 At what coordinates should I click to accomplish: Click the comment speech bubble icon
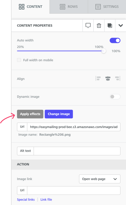(x=88, y=25)
